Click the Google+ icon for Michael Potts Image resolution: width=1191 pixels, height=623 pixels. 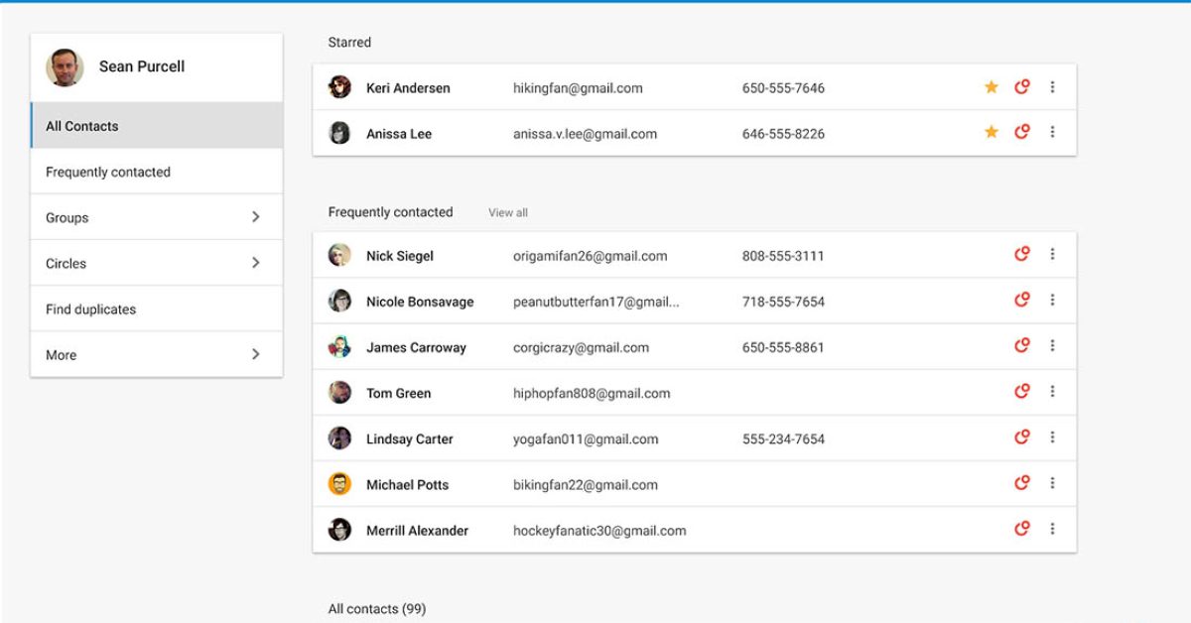coord(1021,484)
